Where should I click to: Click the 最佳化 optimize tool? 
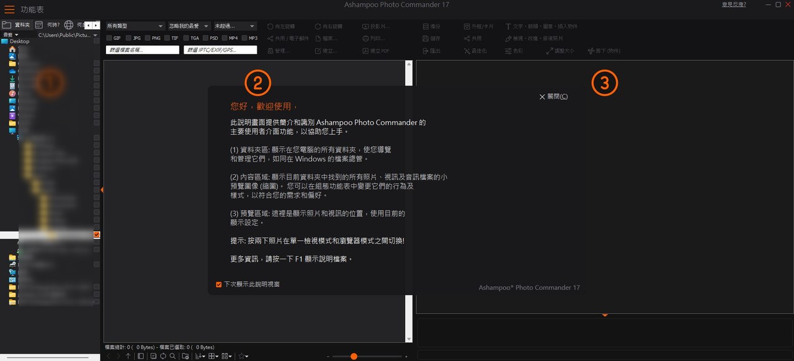tap(475, 51)
